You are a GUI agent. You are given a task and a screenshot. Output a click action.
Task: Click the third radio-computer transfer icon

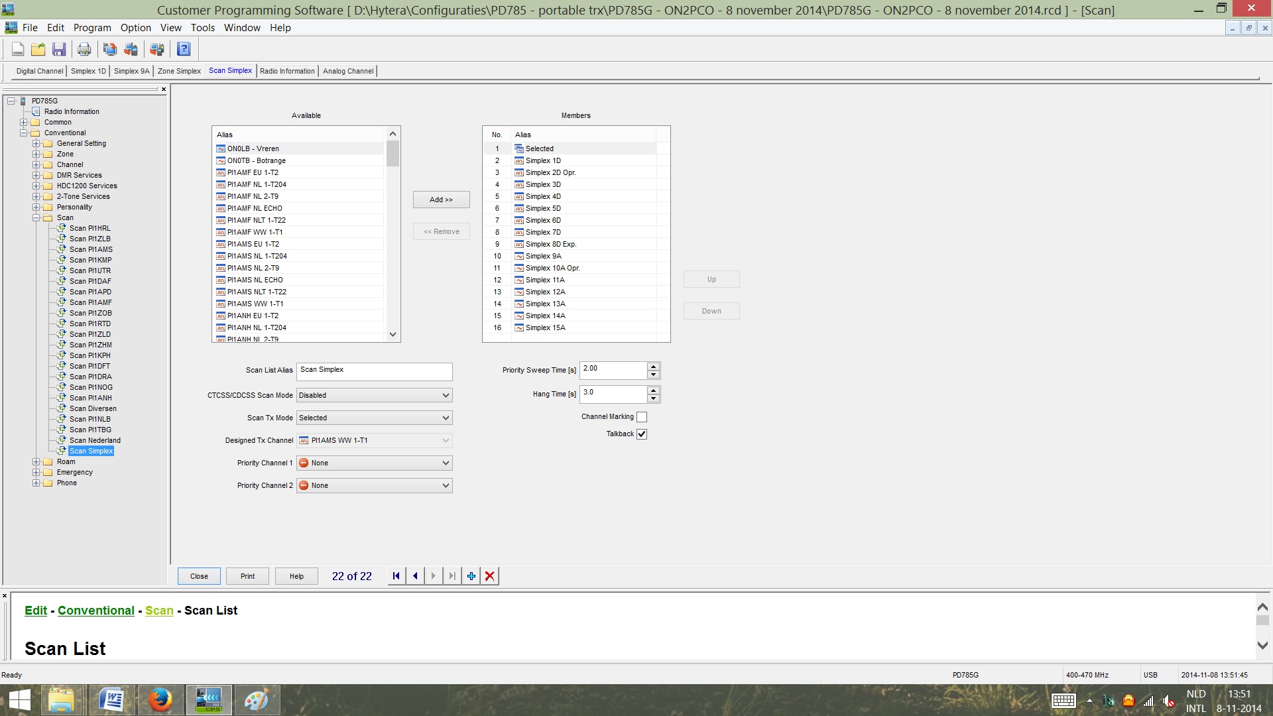156,49
